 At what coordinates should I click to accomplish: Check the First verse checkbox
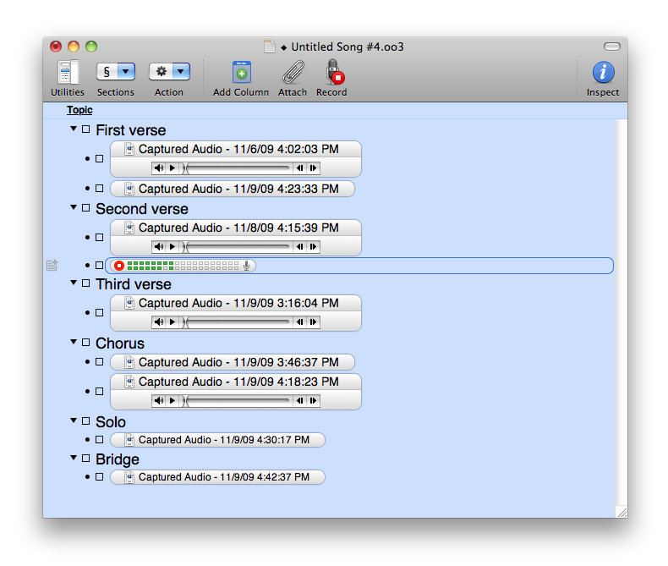click(86, 129)
